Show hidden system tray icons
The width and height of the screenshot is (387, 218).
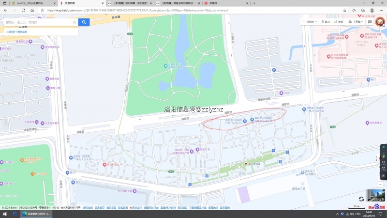[x=337, y=214]
